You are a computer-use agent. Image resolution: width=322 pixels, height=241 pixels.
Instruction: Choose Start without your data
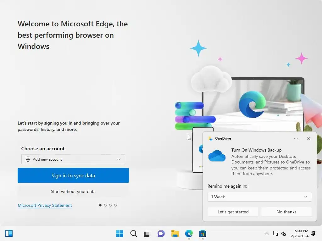(73, 191)
